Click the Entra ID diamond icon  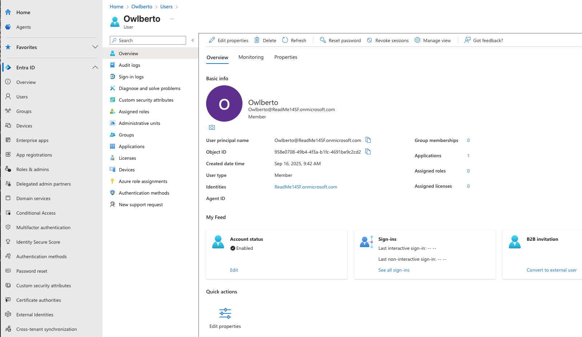(x=8, y=68)
